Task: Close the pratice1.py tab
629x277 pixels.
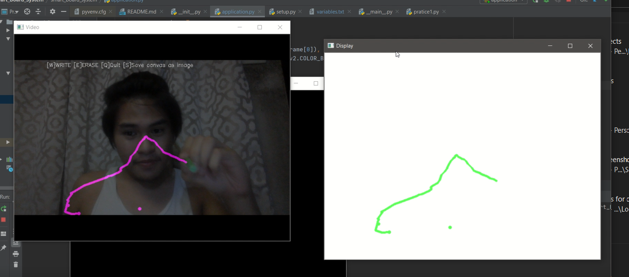Action: (x=444, y=12)
